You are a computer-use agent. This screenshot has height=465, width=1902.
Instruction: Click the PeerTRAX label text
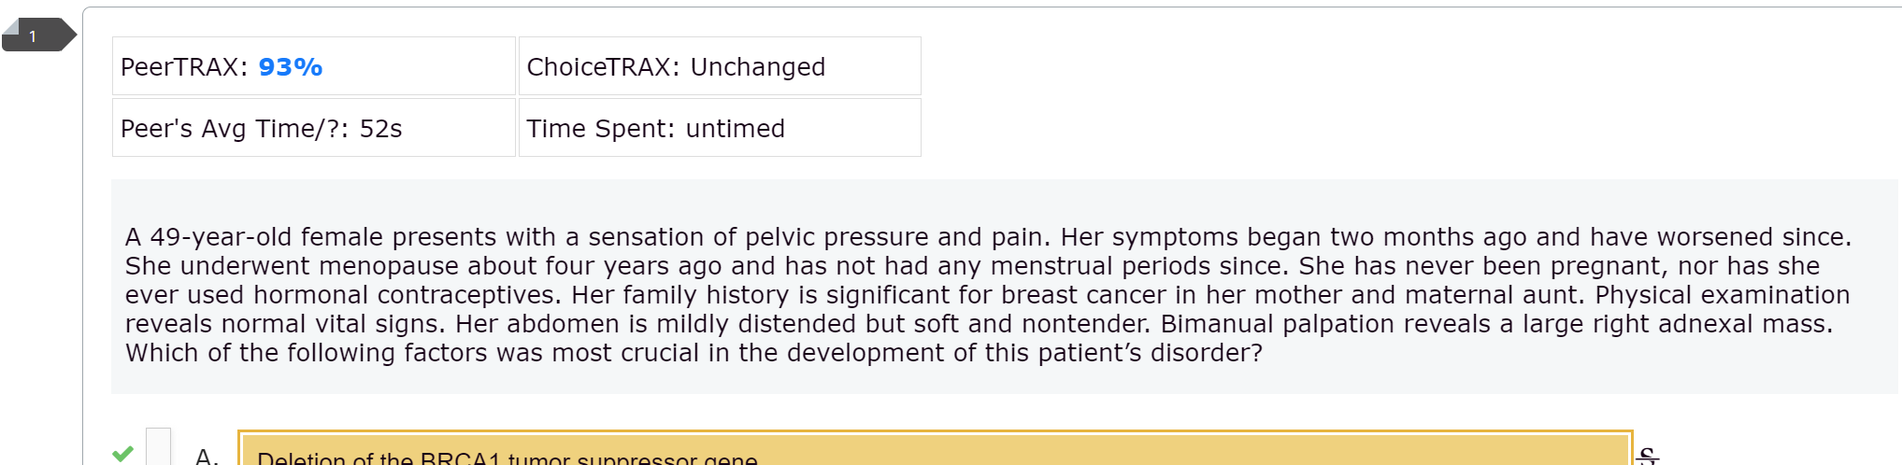[184, 67]
